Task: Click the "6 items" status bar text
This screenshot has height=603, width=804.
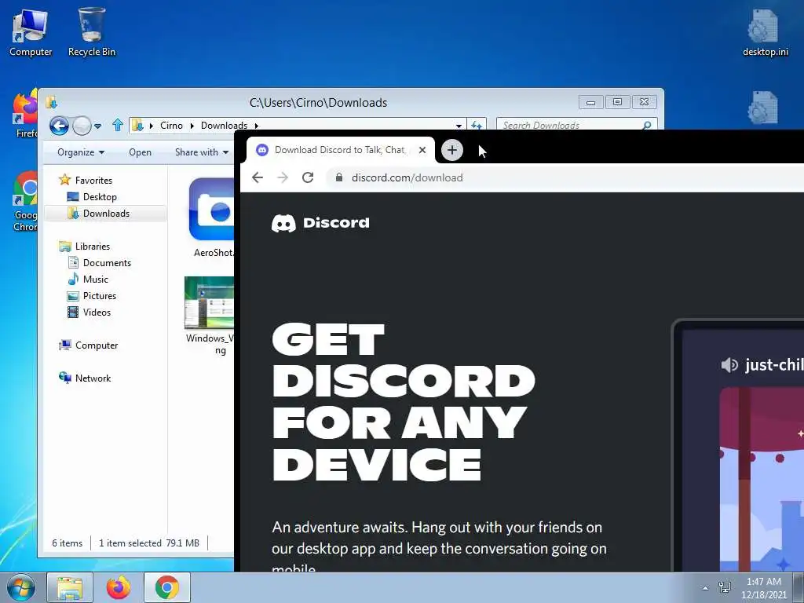Action: (68, 543)
